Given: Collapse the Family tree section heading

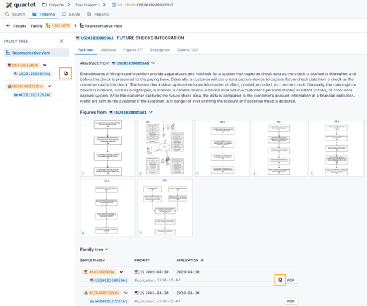Looking at the screenshot, I should coord(106,249).
